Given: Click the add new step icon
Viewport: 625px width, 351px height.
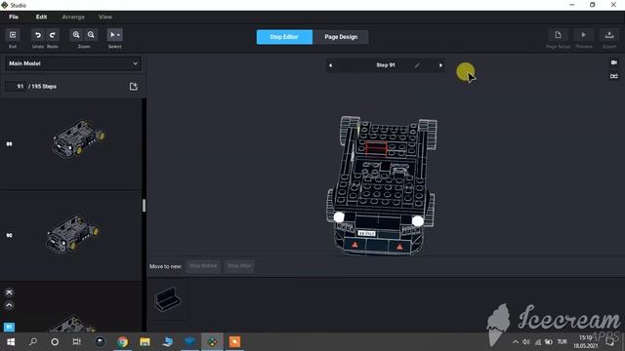Looking at the screenshot, I should [134, 87].
